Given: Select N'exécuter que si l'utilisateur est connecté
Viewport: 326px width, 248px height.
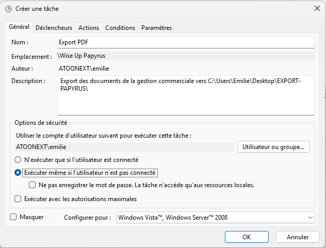Looking at the screenshot, I should 18,160.
